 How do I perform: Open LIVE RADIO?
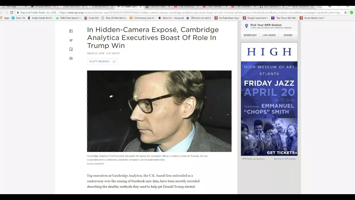pyautogui.click(x=269, y=35)
